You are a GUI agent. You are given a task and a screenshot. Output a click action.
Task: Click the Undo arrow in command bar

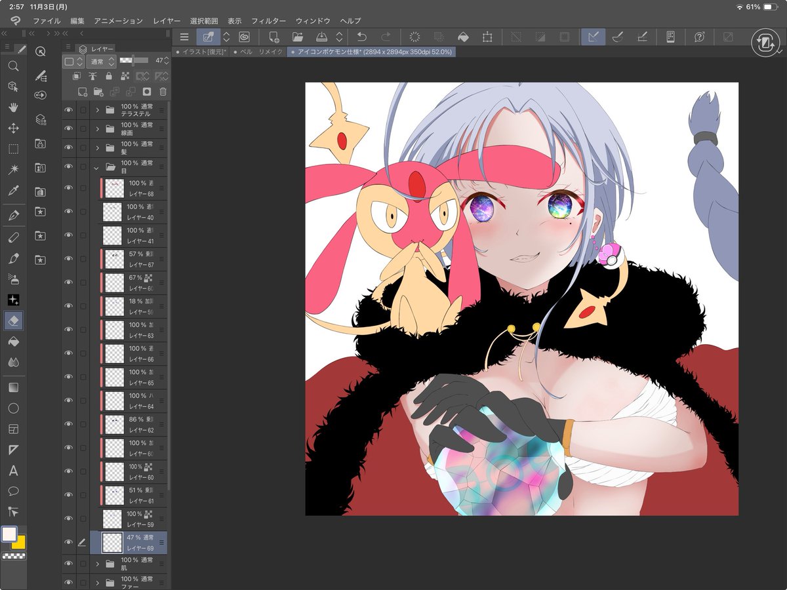tap(361, 37)
